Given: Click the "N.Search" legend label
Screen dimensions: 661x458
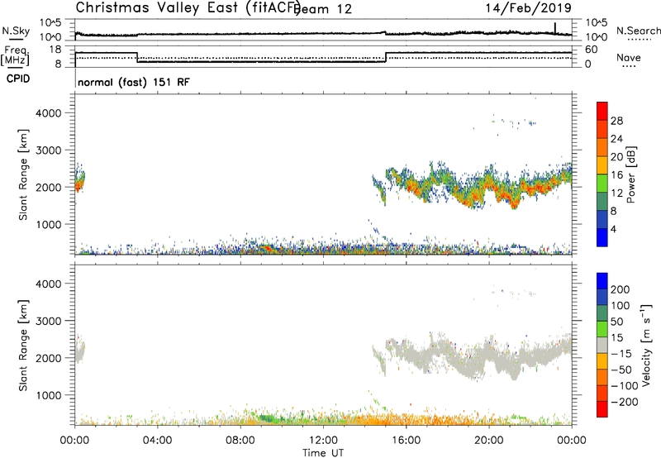Looking at the screenshot, I should (x=638, y=31).
